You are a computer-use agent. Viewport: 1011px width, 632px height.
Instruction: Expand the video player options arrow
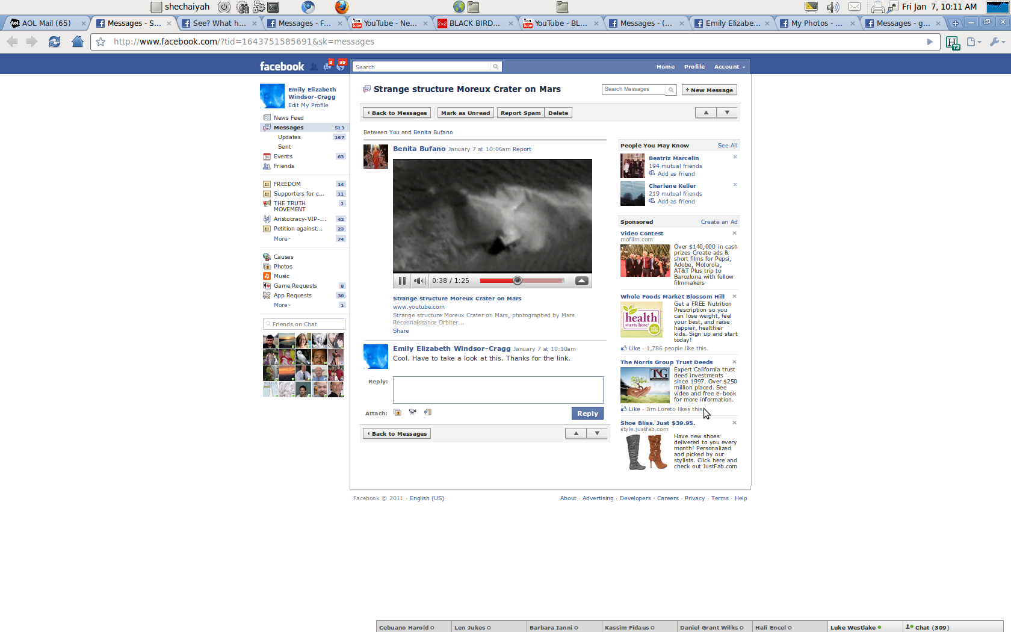(582, 280)
